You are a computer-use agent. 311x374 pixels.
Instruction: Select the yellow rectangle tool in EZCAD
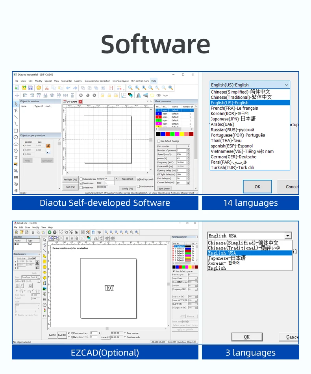[44, 262]
